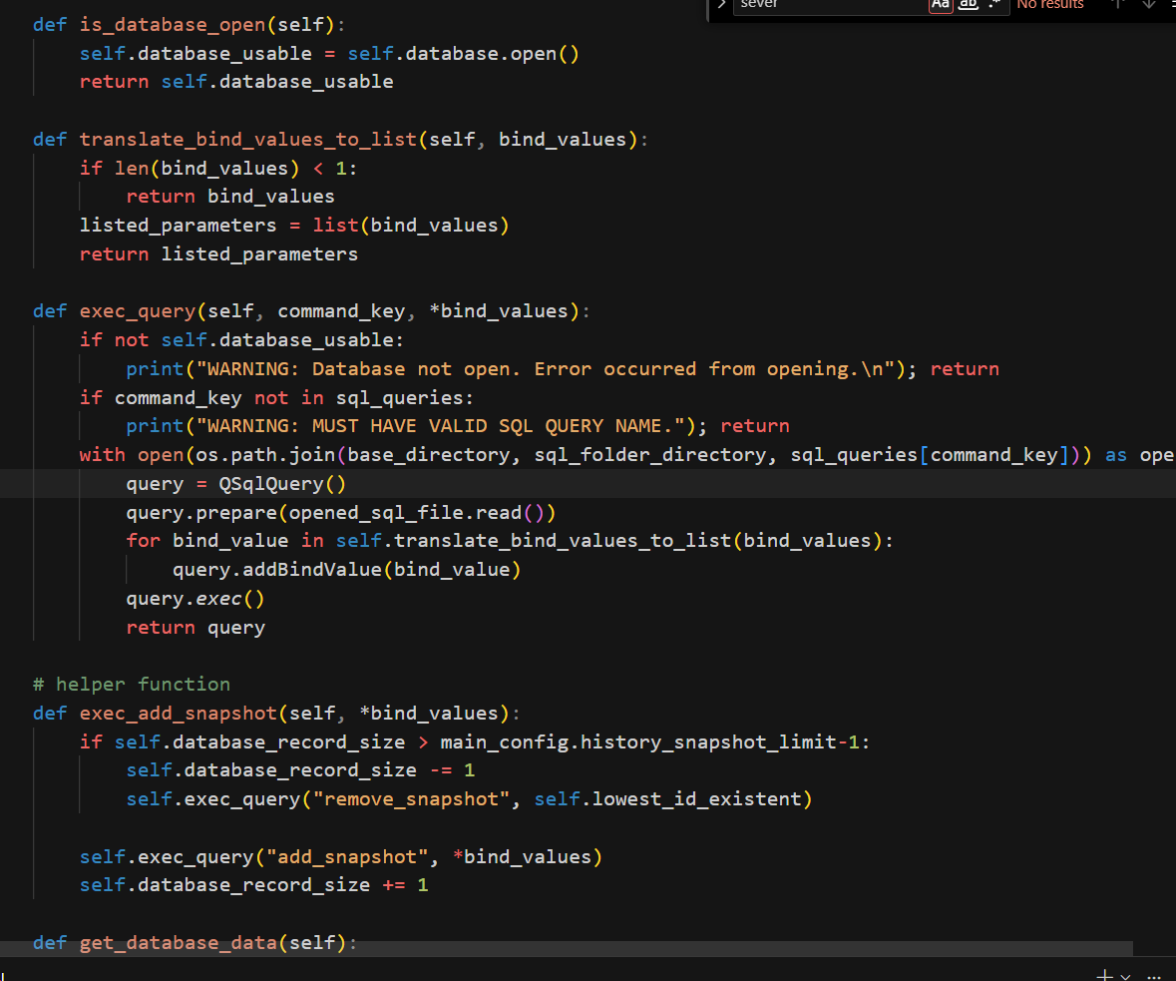The width and height of the screenshot is (1176, 981).
Task: Go to previous match arrow
Action: [x=1118, y=5]
